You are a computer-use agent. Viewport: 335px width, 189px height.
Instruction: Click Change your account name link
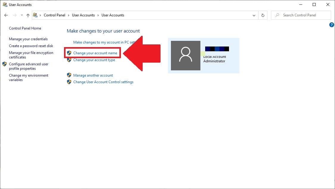pyautogui.click(x=95, y=53)
